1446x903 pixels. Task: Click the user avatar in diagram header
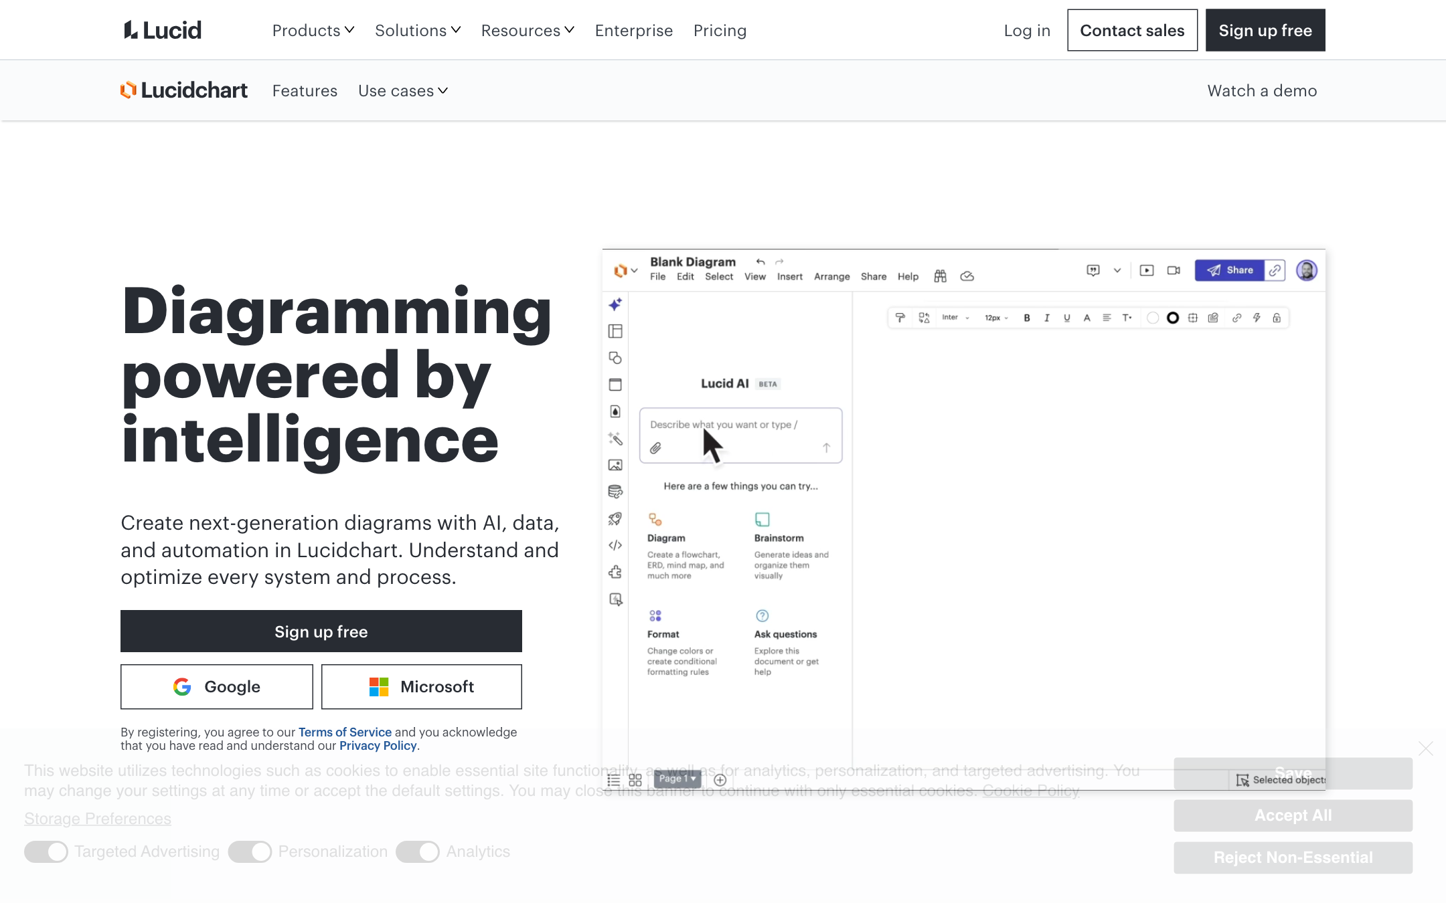click(x=1307, y=270)
